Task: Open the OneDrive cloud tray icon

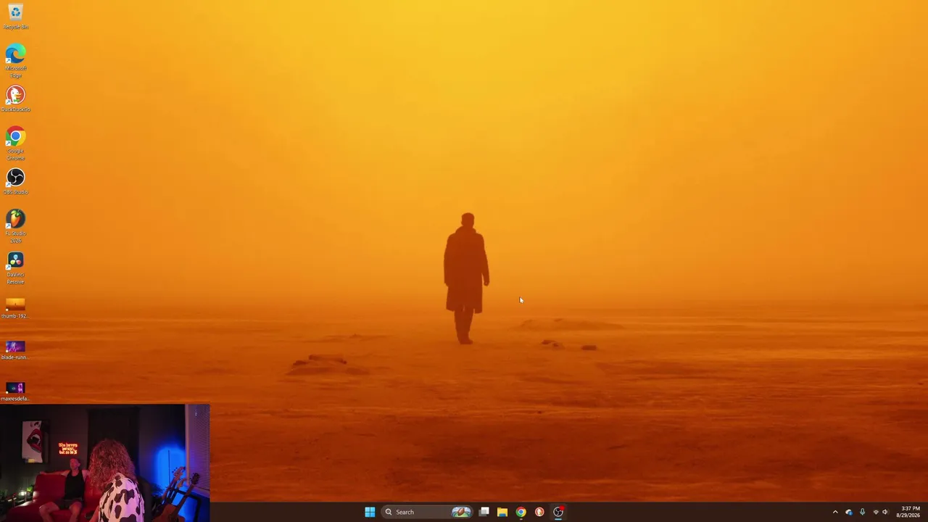Action: [x=849, y=512]
